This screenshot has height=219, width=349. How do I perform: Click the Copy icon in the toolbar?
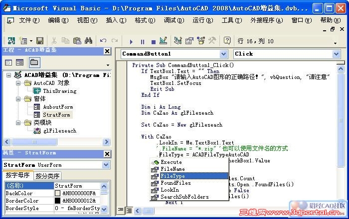click(x=65, y=41)
